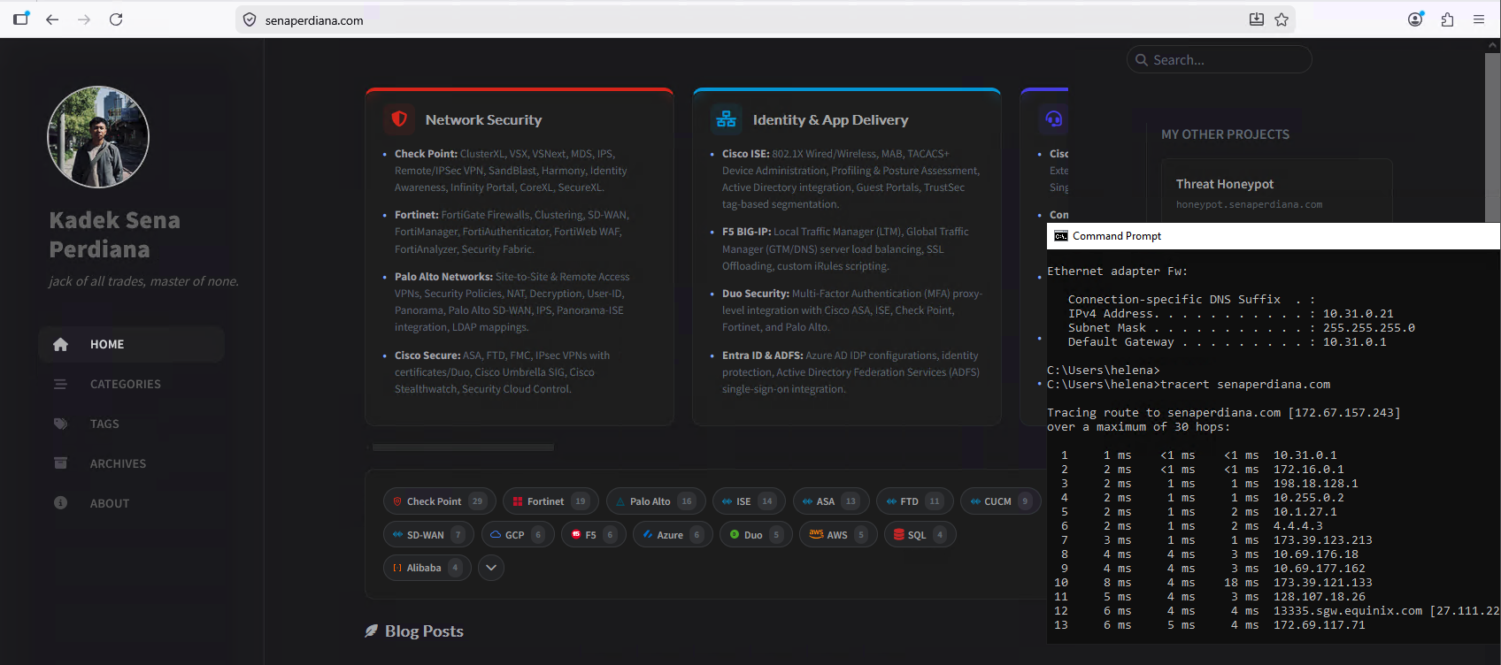This screenshot has height=665, width=1501.
Task: Open the ARCHIVES sidebar item
Action: tap(131, 463)
